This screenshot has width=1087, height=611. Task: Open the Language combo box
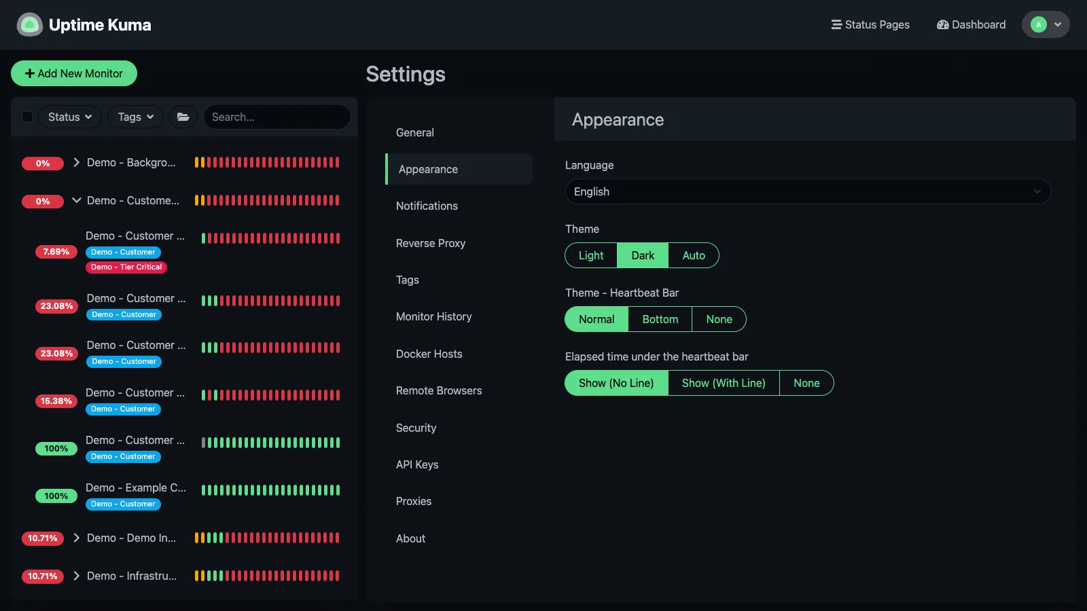pyautogui.click(x=808, y=191)
